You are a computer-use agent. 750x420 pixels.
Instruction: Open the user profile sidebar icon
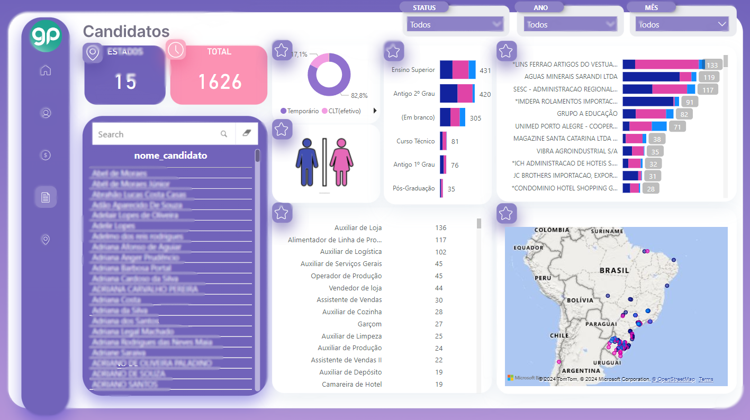pos(46,113)
